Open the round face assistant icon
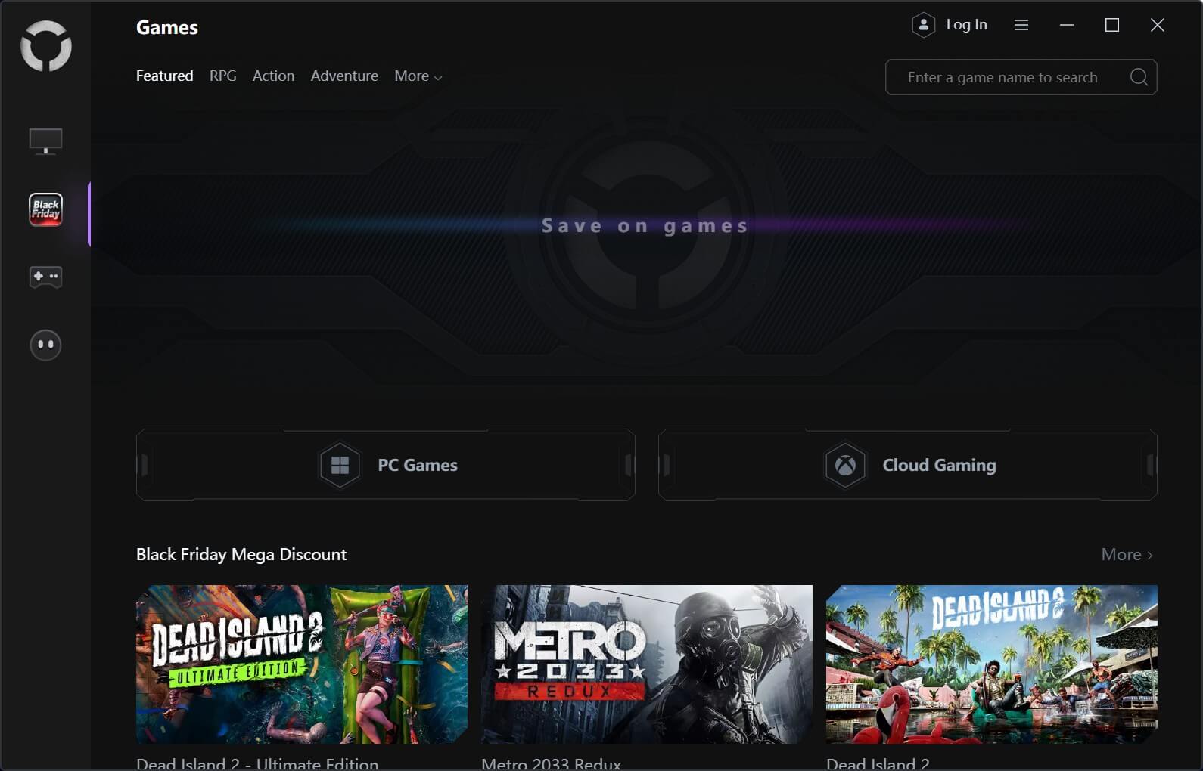Viewport: 1203px width, 771px height. [45, 345]
